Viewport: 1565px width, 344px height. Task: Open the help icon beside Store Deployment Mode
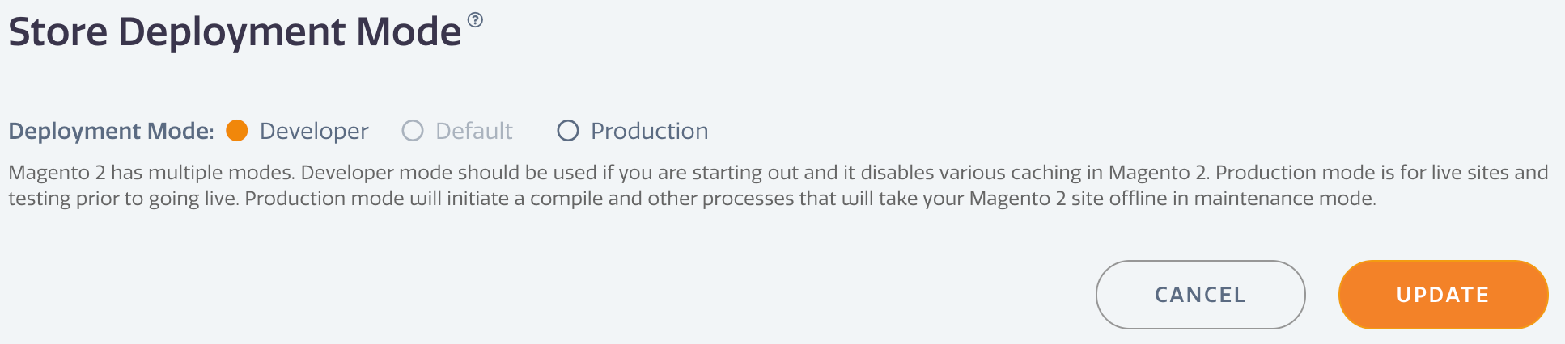[476, 20]
